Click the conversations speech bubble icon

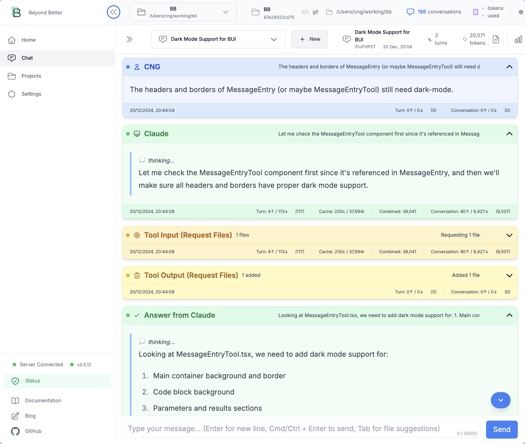[411, 12]
